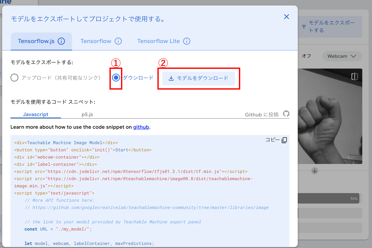Viewport: 372px width, 248px height.
Task: Click the webcam preview image of fist
Action: pyautogui.click(x=330, y=116)
